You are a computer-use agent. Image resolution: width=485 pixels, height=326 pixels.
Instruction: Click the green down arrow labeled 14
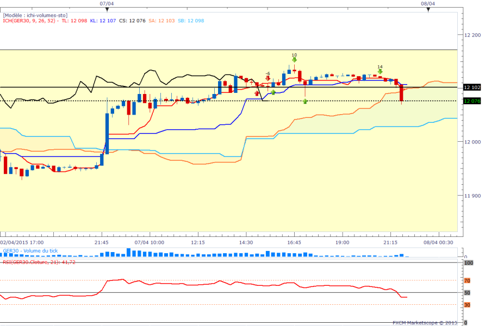[x=380, y=72]
